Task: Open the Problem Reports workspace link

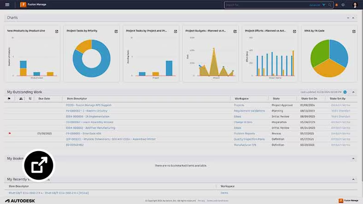Action: pos(244,134)
